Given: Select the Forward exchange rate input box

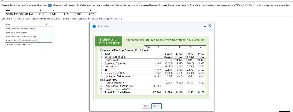Looking at the screenshot, I should [46, 33].
